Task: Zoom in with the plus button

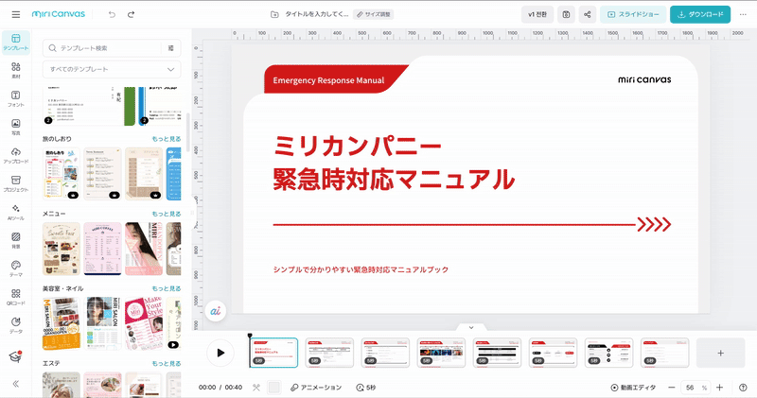Action: pyautogui.click(x=719, y=388)
